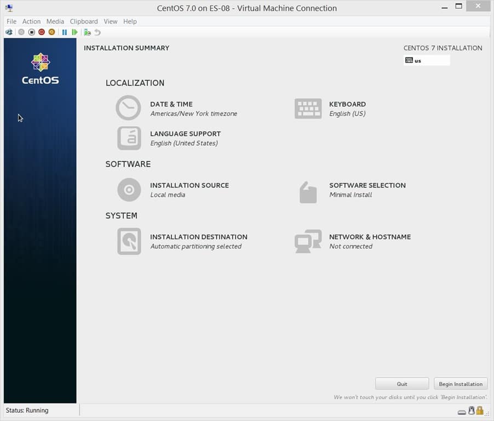
Task: Open the Media menu
Action: tap(55, 21)
